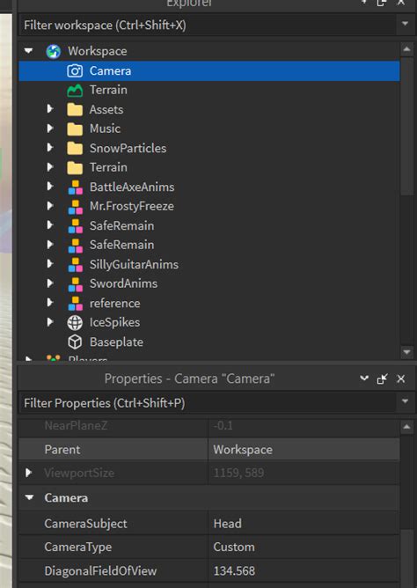The height and width of the screenshot is (588, 417).
Task: Click the BattleAxeAnims model icon
Action: click(x=76, y=187)
